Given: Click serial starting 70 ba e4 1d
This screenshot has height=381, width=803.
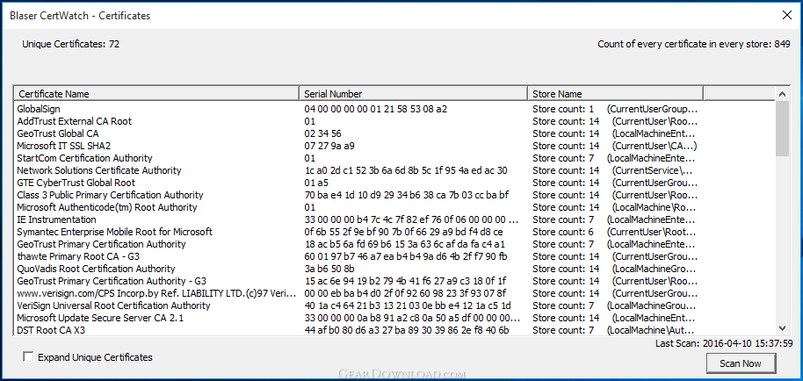Looking at the screenshot, I should point(406,195).
